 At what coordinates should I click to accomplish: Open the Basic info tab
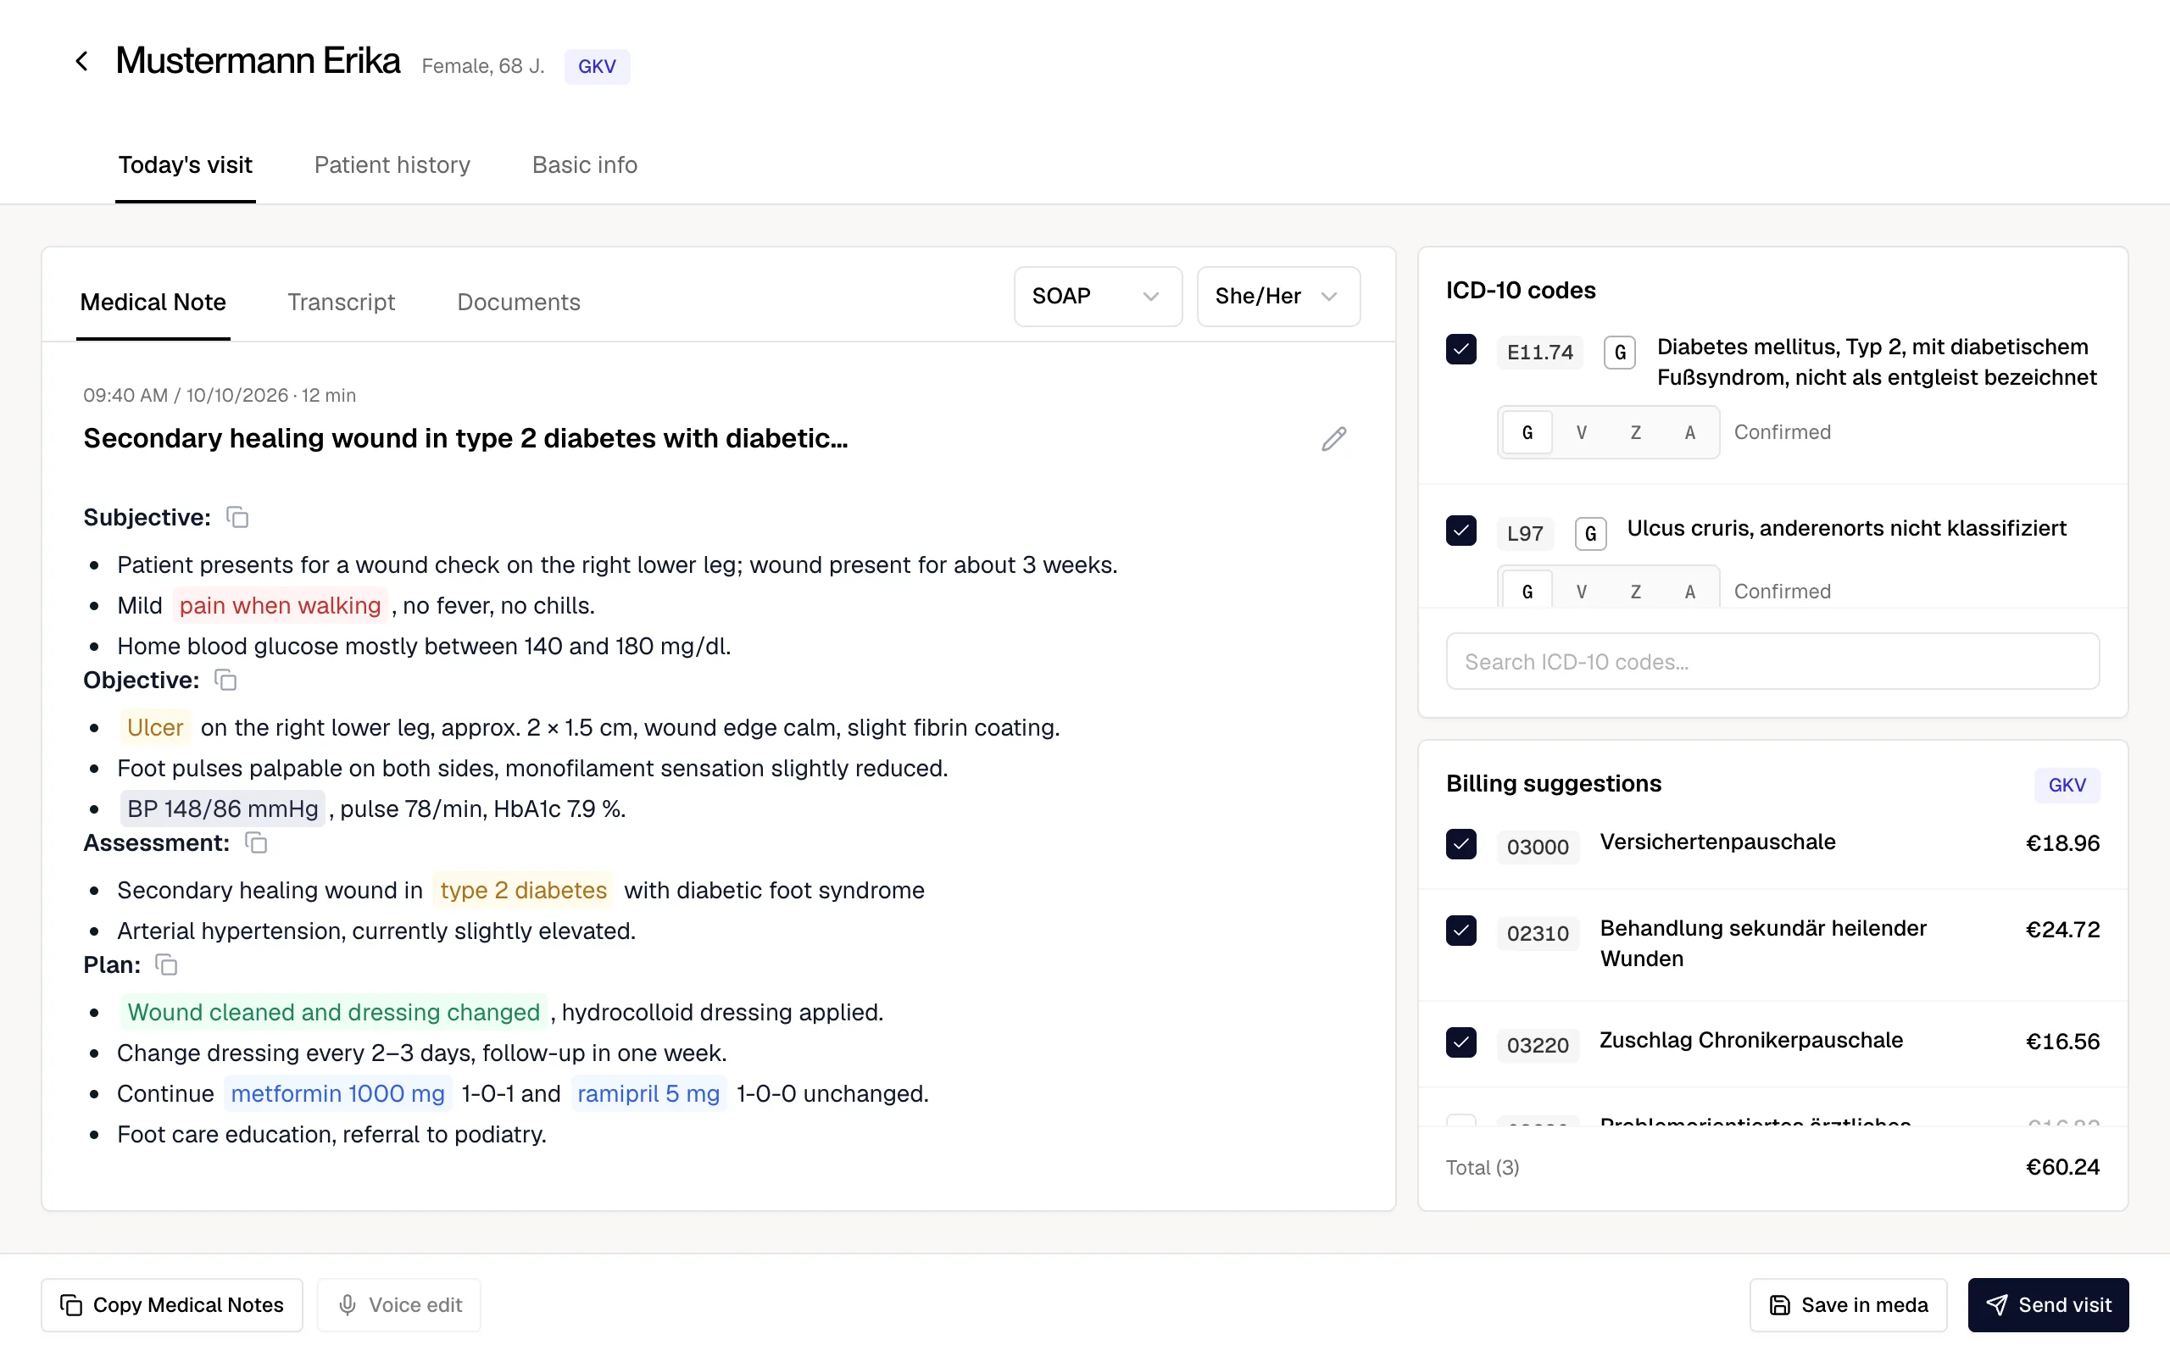click(585, 165)
